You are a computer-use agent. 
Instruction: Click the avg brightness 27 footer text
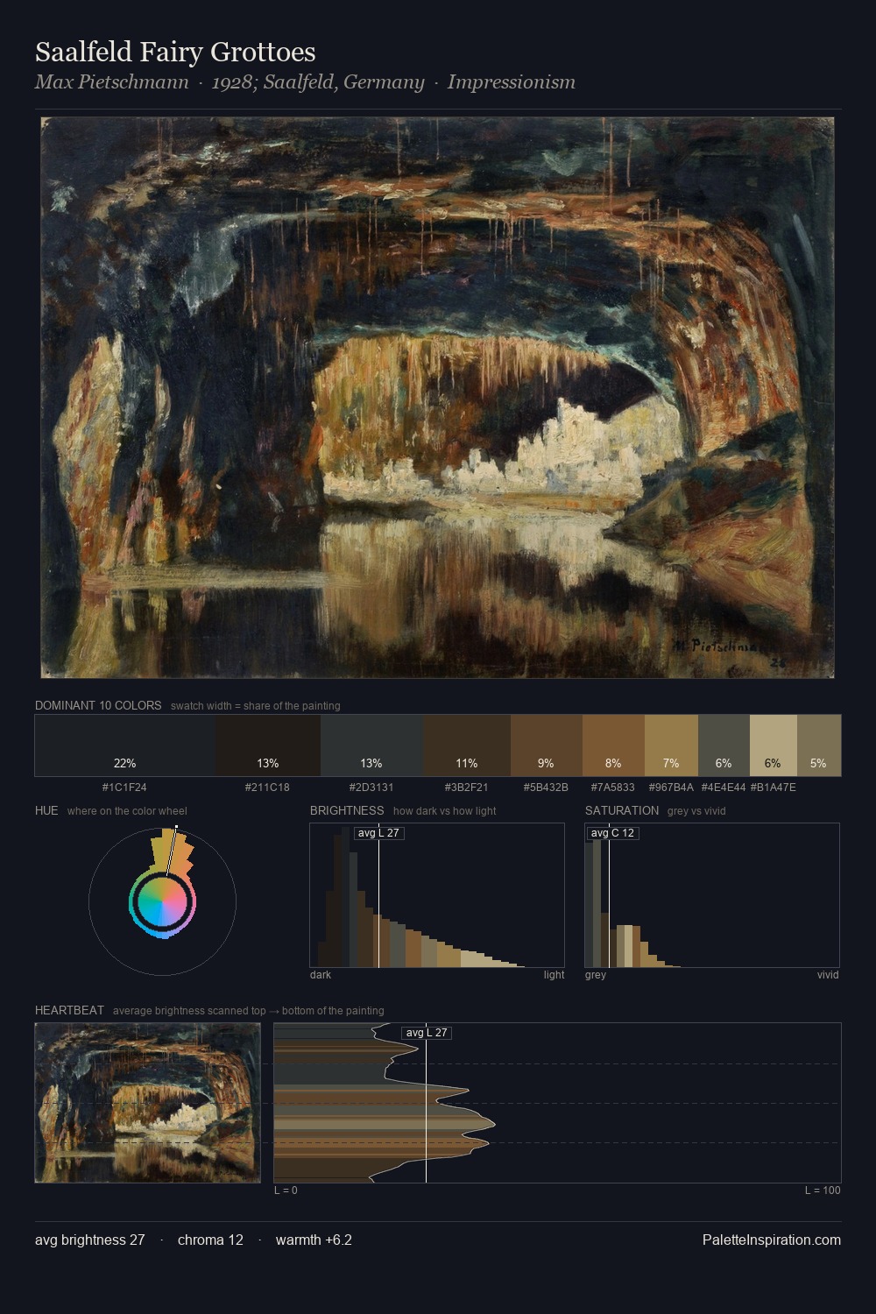pos(90,1240)
